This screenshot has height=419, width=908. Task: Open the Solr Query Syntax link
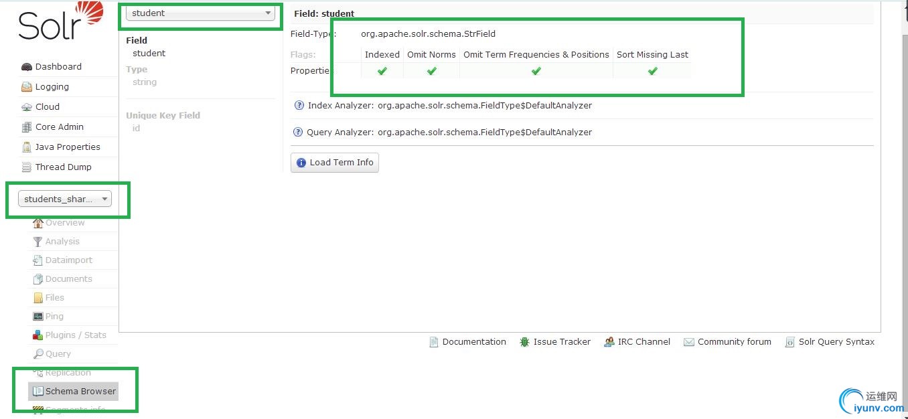(x=836, y=342)
